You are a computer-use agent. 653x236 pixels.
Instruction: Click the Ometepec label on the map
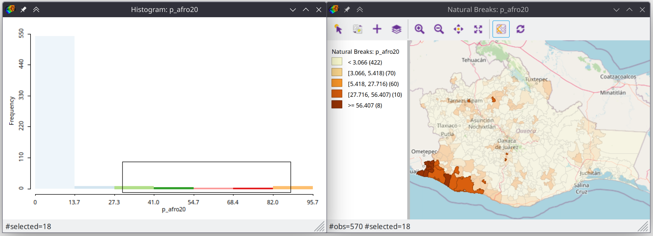pyautogui.click(x=424, y=151)
